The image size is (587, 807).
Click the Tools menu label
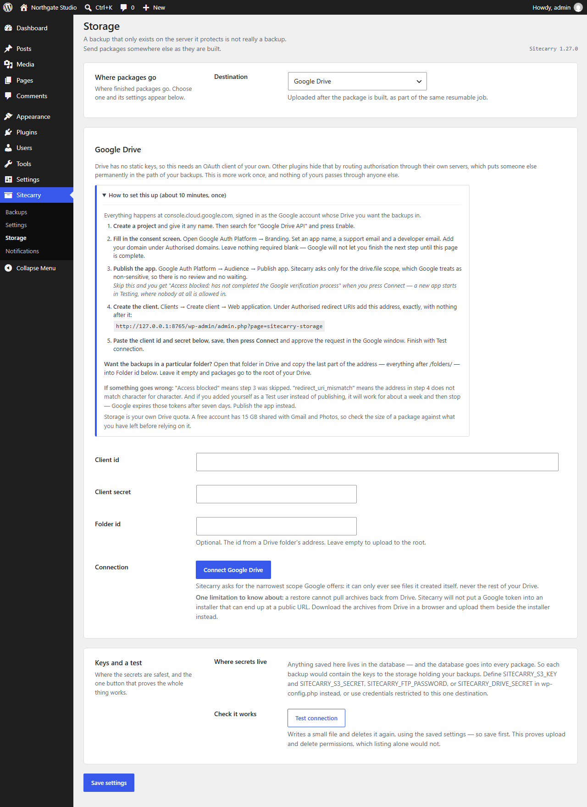(x=24, y=164)
